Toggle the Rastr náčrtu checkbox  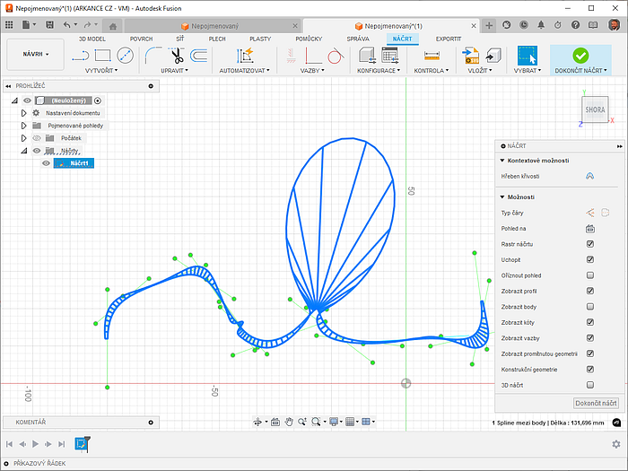589,244
